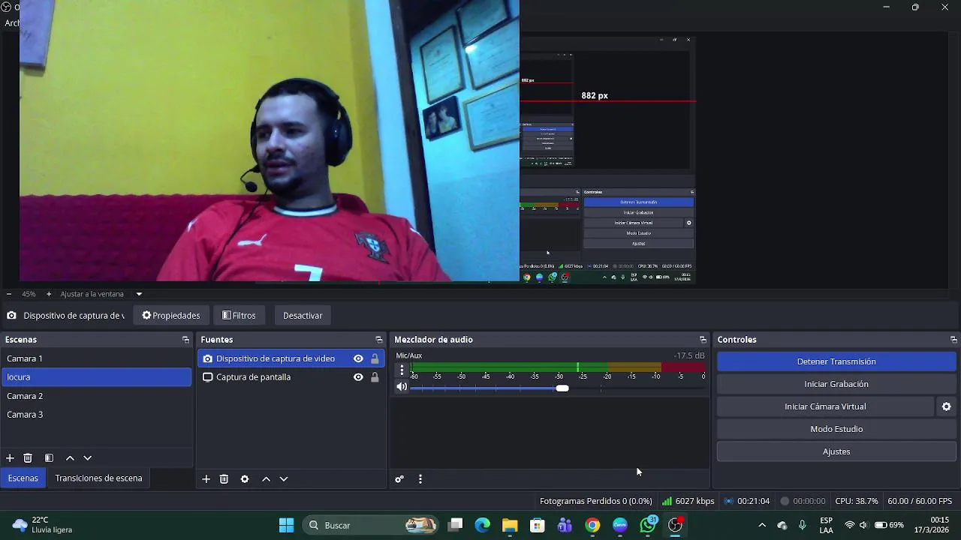Select Dispositivo de captura de video source row
Image resolution: width=961 pixels, height=540 pixels.
(291, 358)
